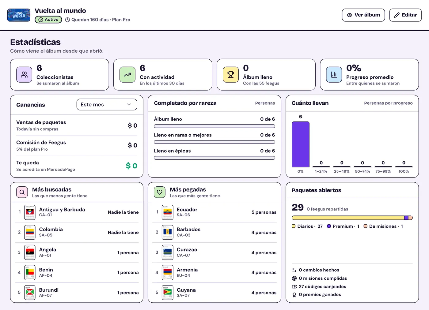The image size is (429, 310).
Task: Click the clock icon beside Quedan 160 días
Action: pyautogui.click(x=68, y=20)
